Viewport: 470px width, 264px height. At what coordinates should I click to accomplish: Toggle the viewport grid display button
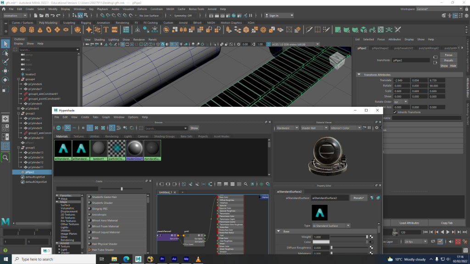tap(123, 44)
